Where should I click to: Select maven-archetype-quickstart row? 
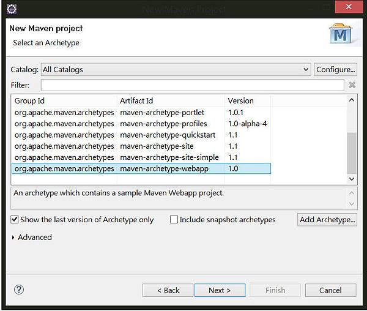point(141,135)
